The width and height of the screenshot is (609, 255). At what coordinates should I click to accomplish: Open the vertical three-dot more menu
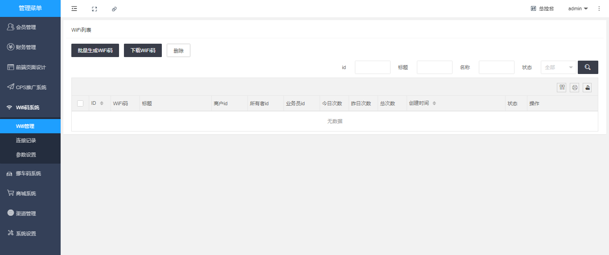click(599, 8)
